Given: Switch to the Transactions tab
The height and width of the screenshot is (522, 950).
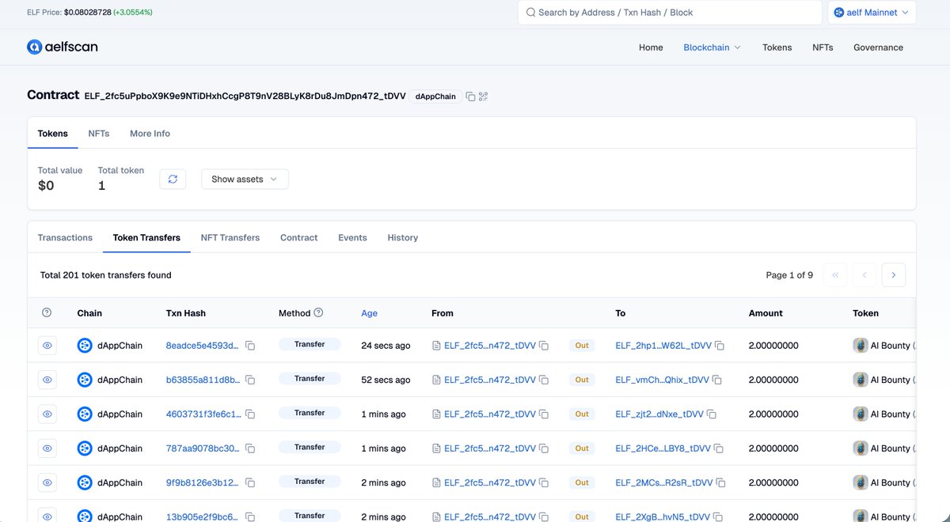Looking at the screenshot, I should [65, 237].
